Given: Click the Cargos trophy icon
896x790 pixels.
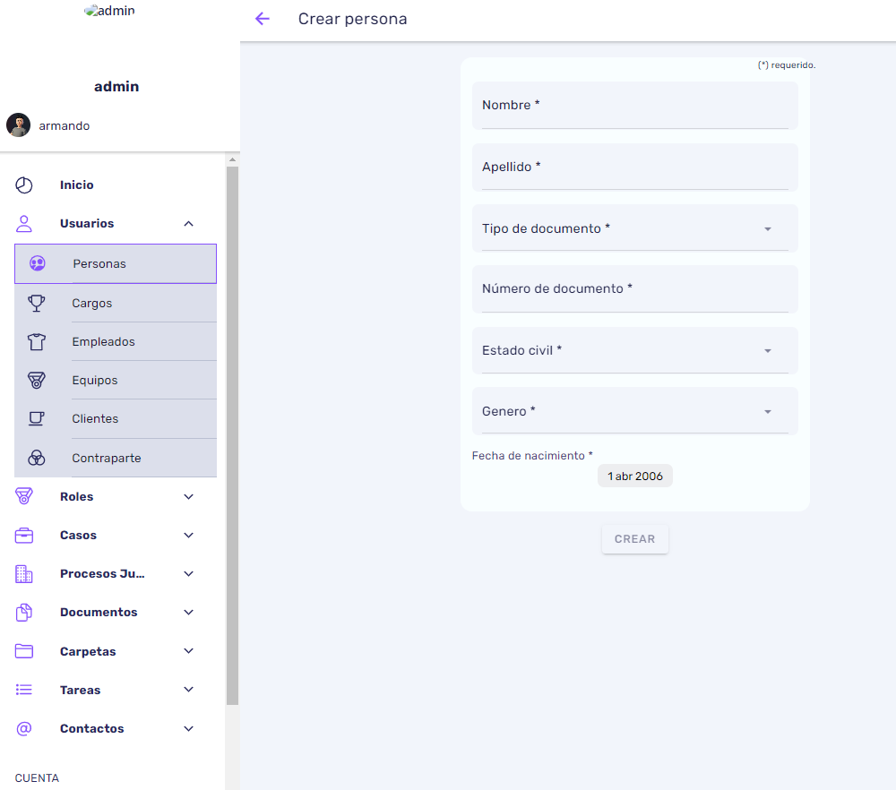Looking at the screenshot, I should [x=37, y=303].
